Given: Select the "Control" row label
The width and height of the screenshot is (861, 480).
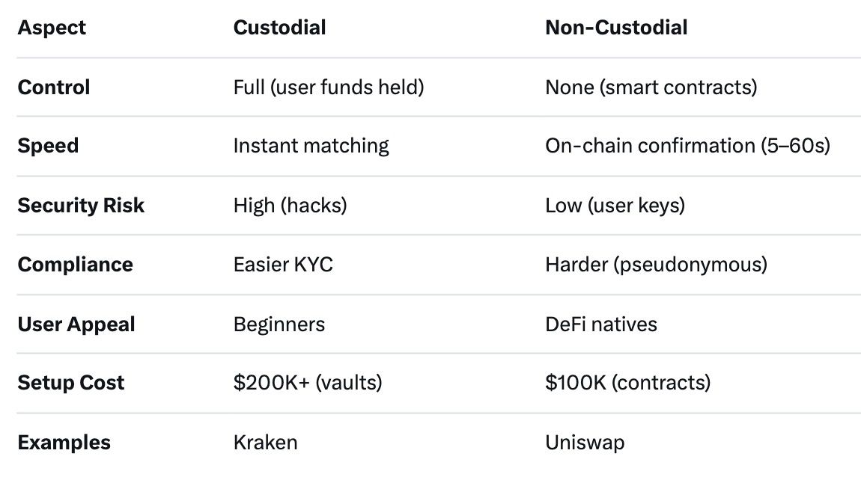Looking at the screenshot, I should 54,87.
